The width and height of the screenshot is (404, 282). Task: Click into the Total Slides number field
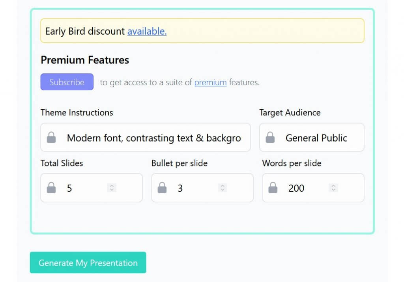92,188
